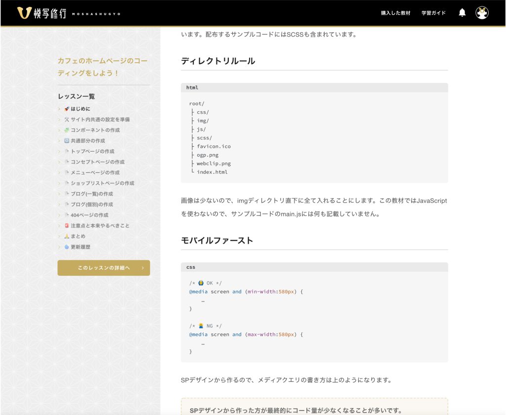The height and width of the screenshot is (415, 506).
Task: Click the card icon beside 共通部分の作成
Action: [67, 141]
